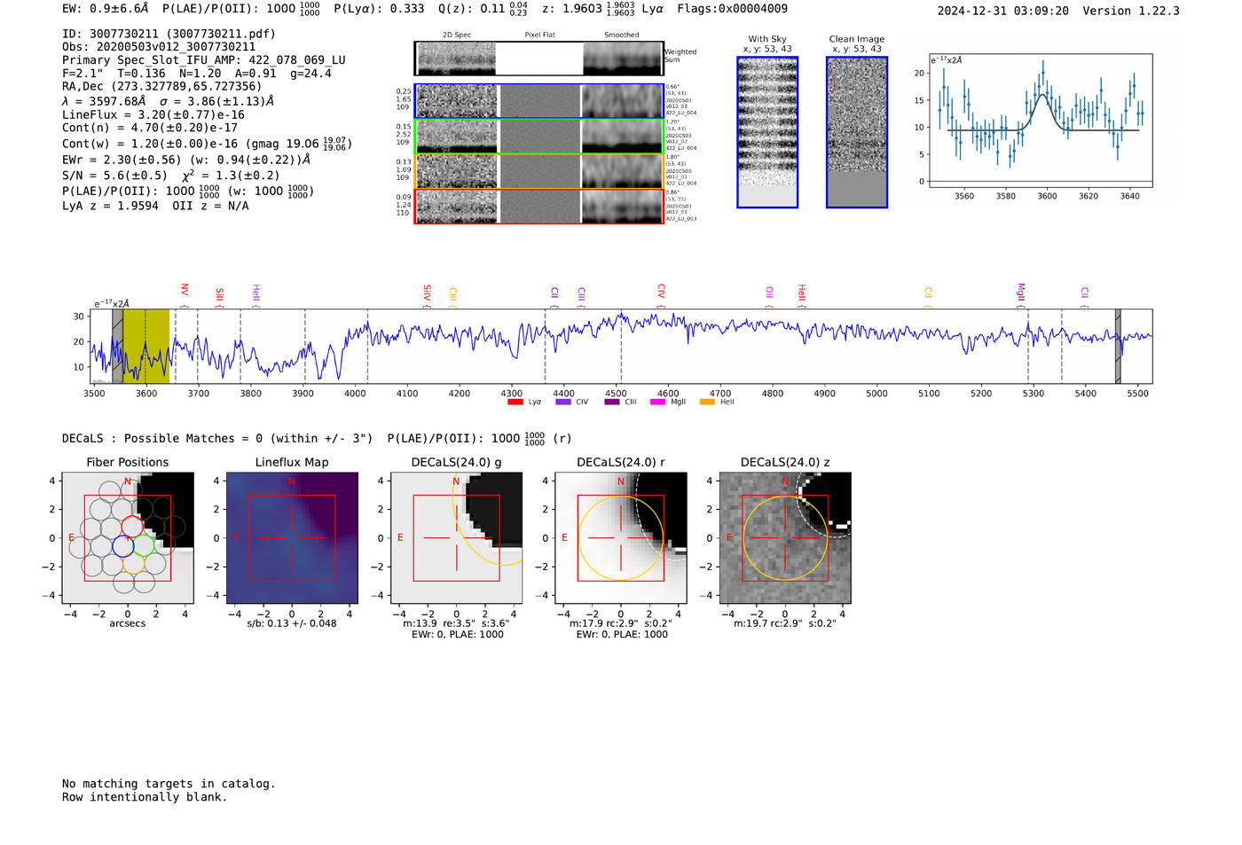This screenshot has height=845, width=1242.
Task: Click the S/N = 5.6(±0.5) value
Action: [114, 176]
